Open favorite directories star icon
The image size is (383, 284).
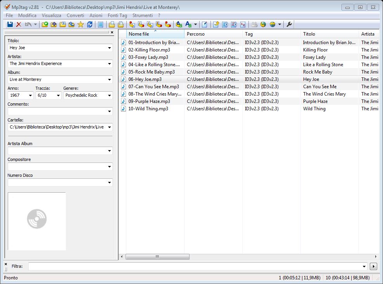pos(81,24)
